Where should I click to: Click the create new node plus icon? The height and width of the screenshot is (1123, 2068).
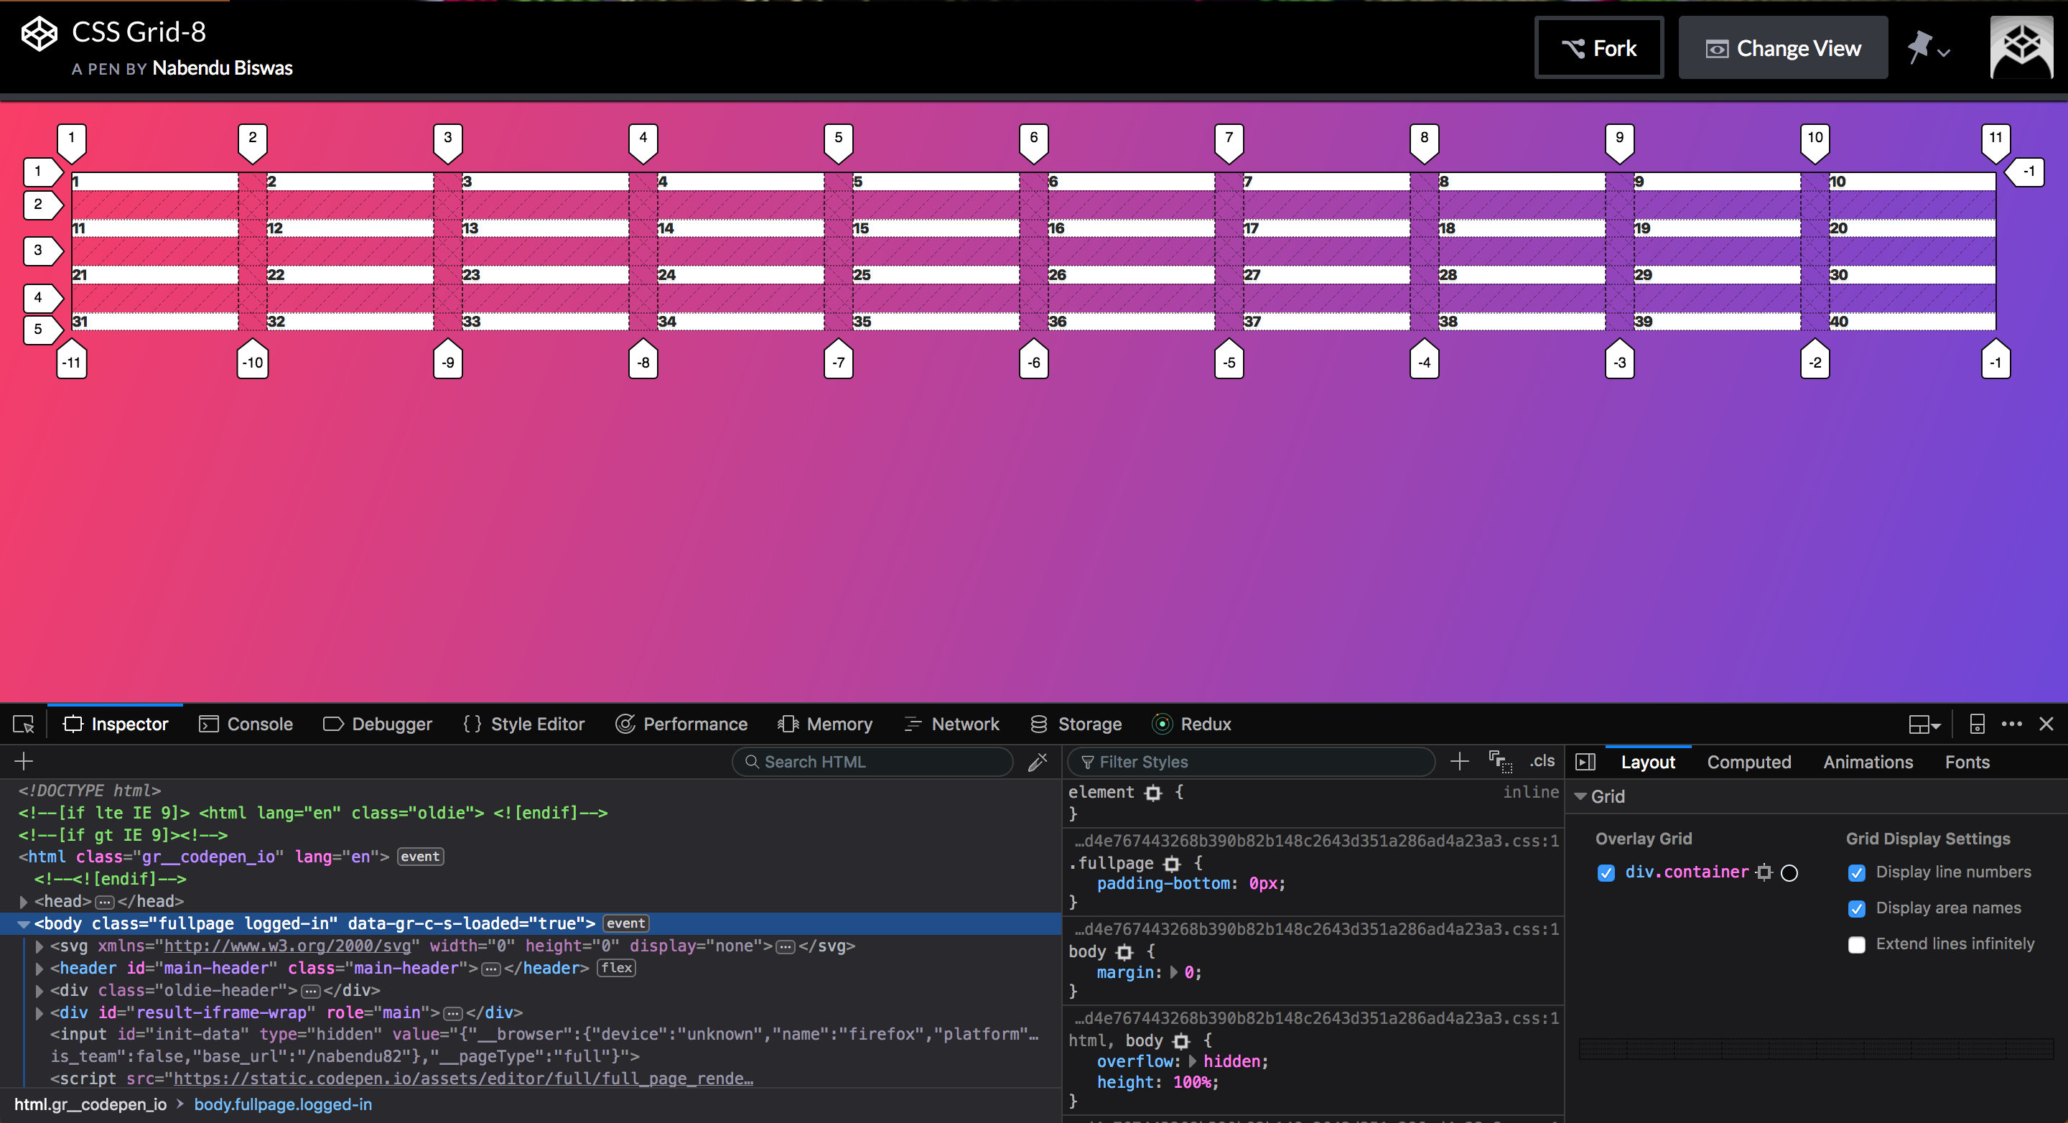pos(23,761)
